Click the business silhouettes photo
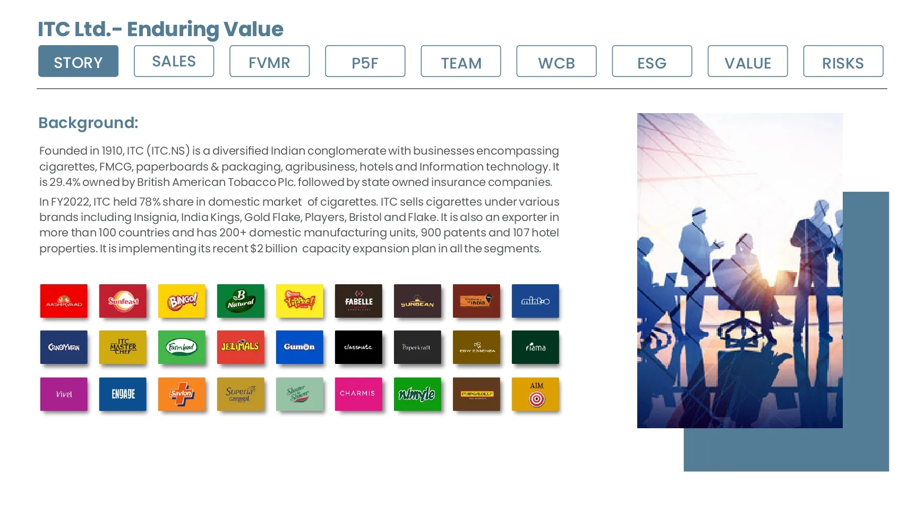The width and height of the screenshot is (924, 518). pyautogui.click(x=740, y=270)
